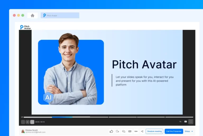The height and width of the screenshot is (136, 203).
Task: Click the green window maximize dot
Action: pos(23,15)
